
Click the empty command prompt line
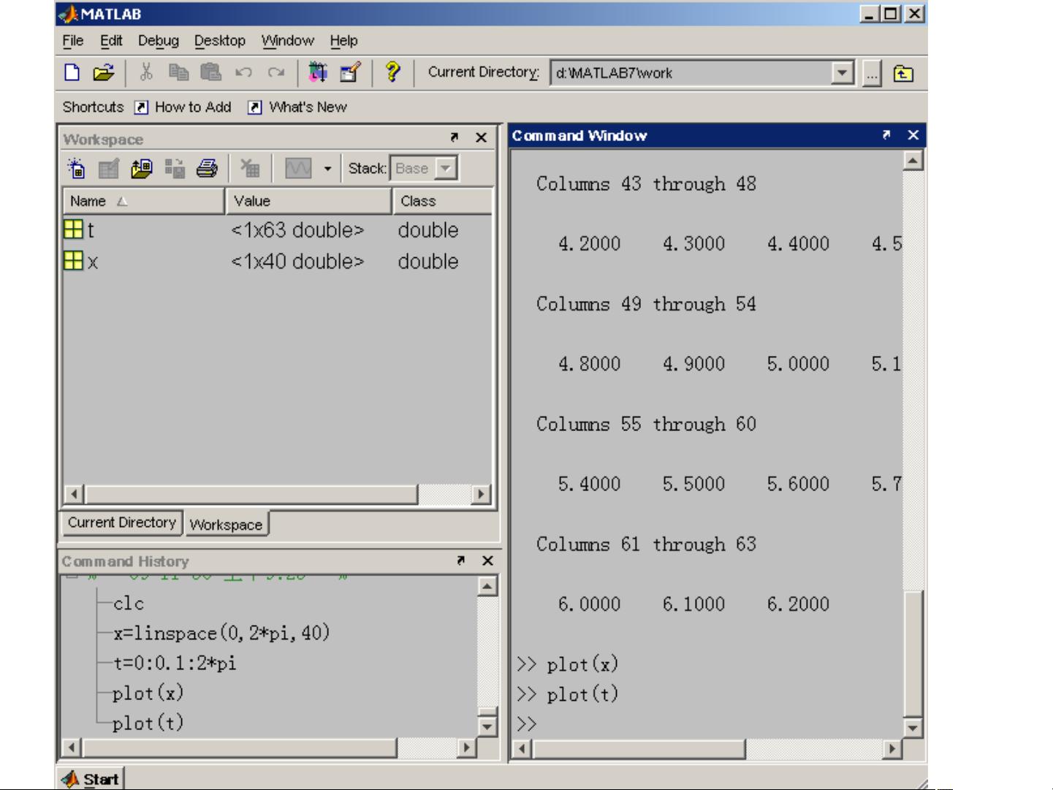pos(707,724)
